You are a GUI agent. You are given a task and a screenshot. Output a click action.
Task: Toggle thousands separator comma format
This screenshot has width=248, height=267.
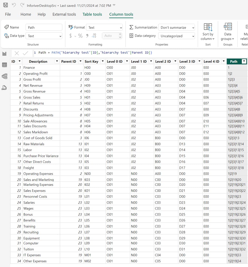tap(87, 36)
